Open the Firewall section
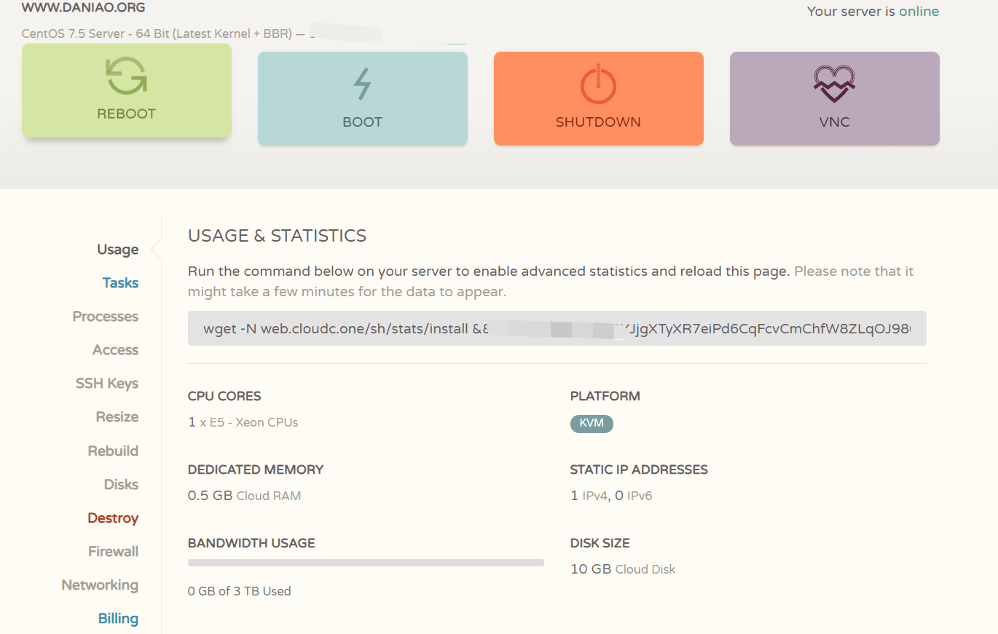 [113, 552]
